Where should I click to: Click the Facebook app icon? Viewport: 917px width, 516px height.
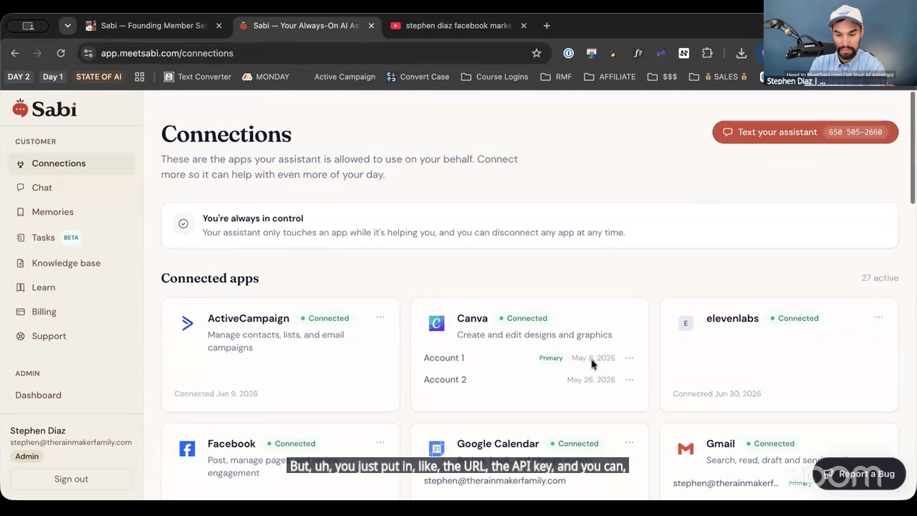(187, 449)
